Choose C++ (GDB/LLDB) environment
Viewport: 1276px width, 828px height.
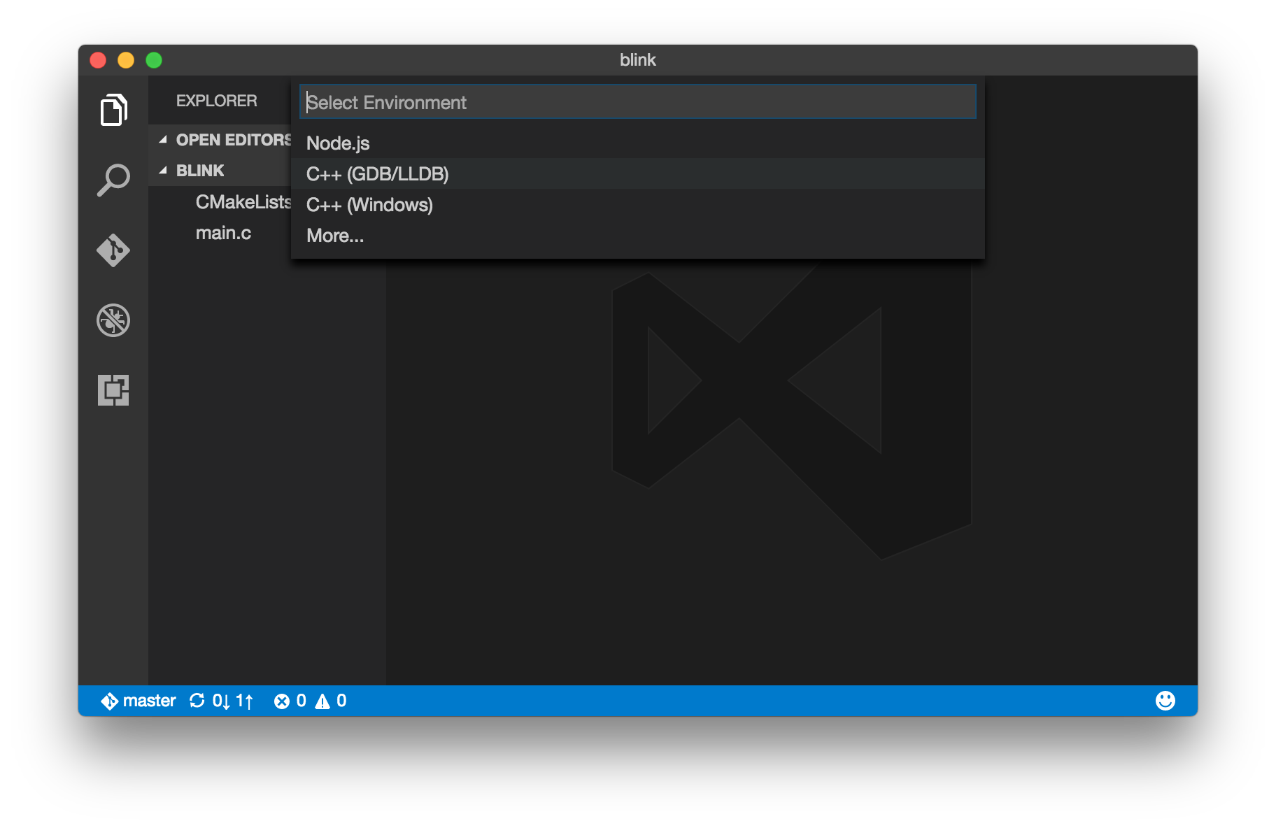pyautogui.click(x=638, y=173)
